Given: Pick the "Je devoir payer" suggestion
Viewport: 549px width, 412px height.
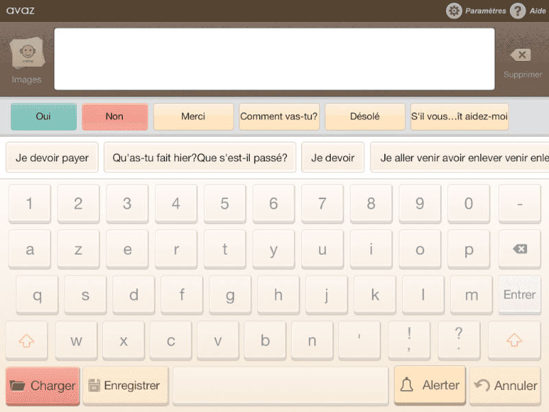Looking at the screenshot, I should click(x=52, y=158).
